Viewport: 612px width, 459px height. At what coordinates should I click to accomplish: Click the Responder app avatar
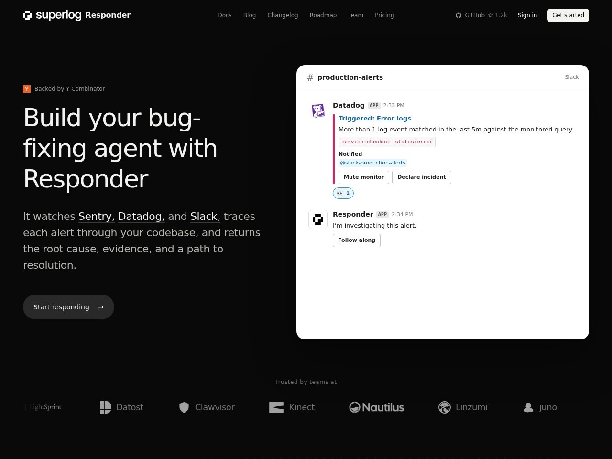(318, 219)
